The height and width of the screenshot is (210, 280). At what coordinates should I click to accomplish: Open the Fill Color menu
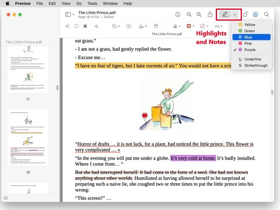[x=204, y=26]
